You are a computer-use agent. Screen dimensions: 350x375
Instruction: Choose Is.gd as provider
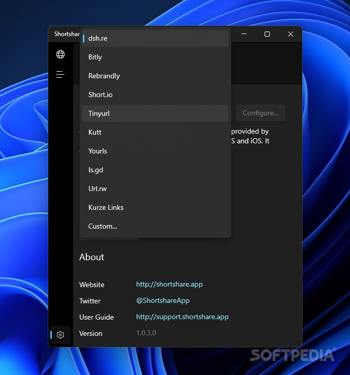point(155,170)
